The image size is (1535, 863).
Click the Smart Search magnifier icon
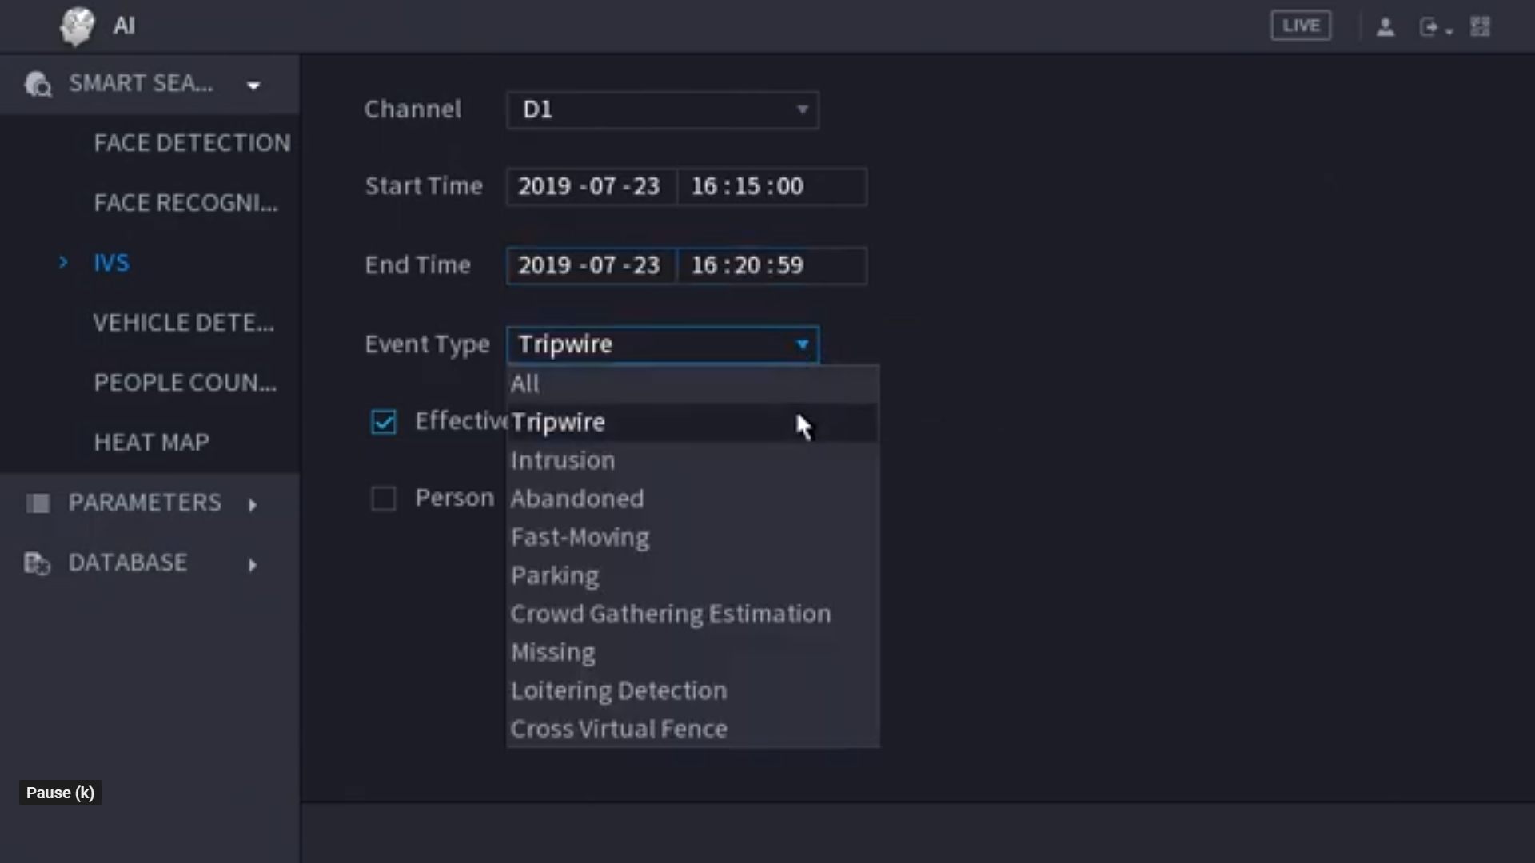pos(38,84)
